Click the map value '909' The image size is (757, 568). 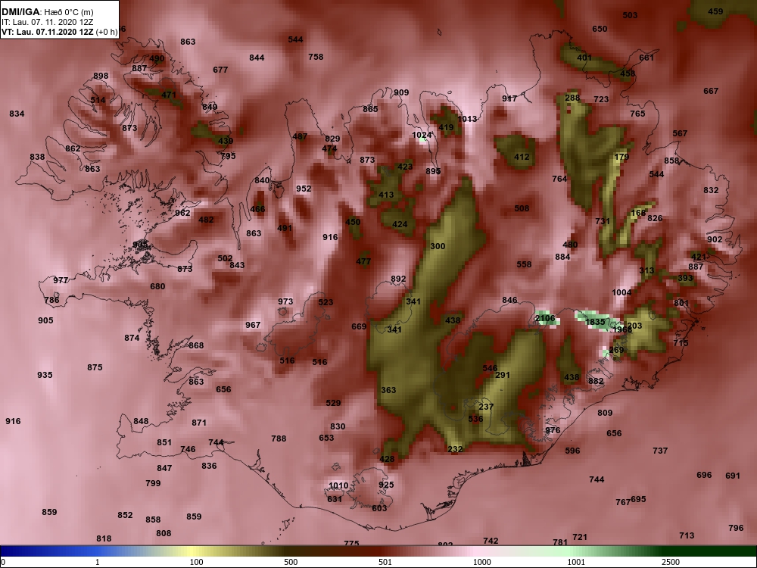[400, 92]
